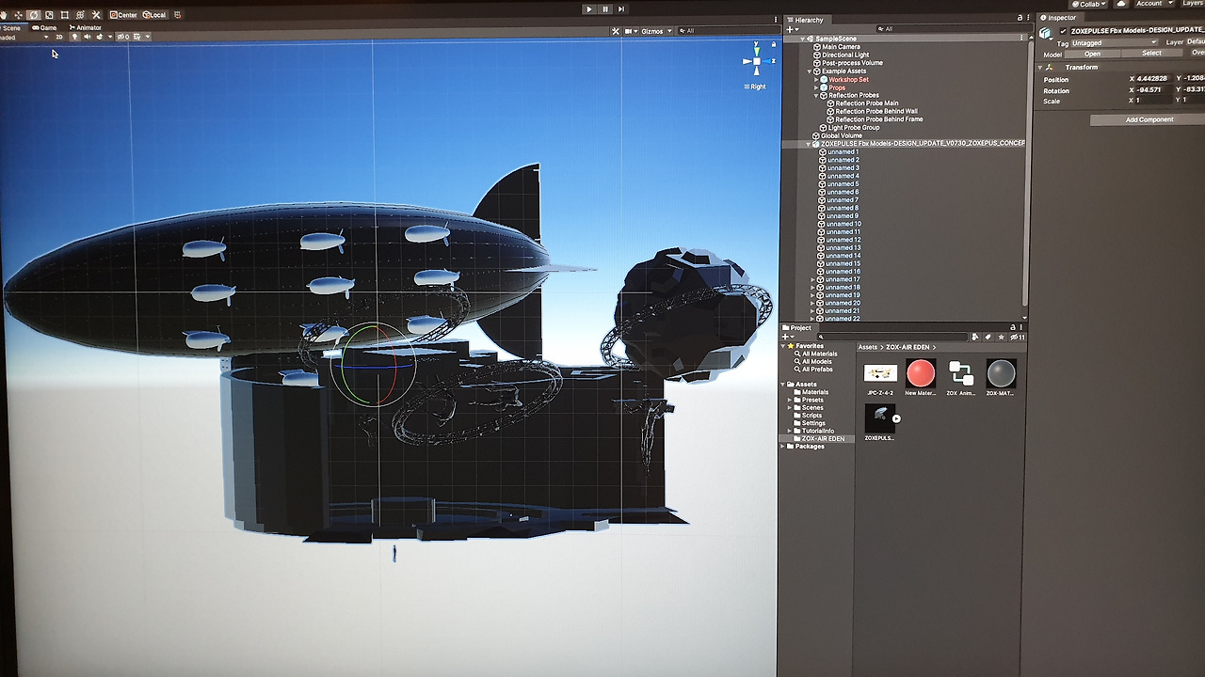Image resolution: width=1205 pixels, height=677 pixels.
Task: Toggle Center pivot mode
Action: [123, 15]
